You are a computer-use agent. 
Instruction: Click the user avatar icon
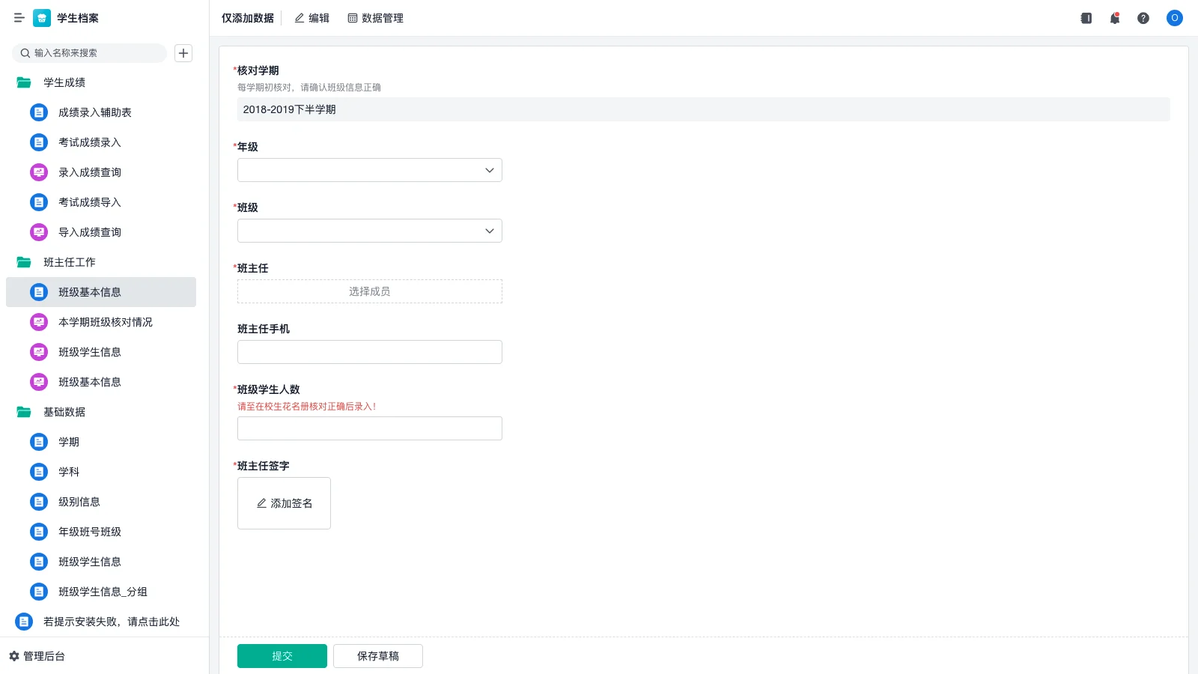coord(1174,18)
